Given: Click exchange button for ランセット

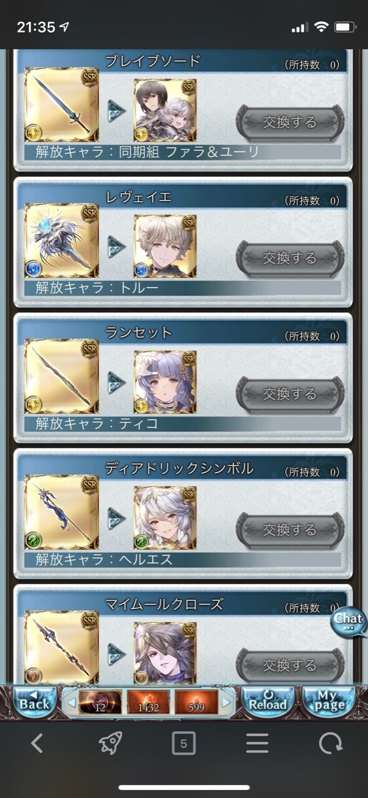Looking at the screenshot, I should (x=290, y=394).
